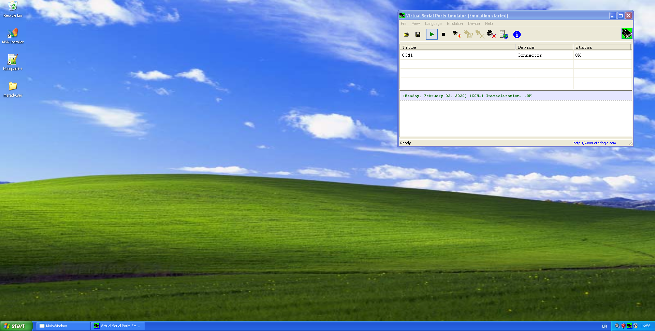
Task: Click the green serial connector logo in toolbar
Action: click(627, 33)
